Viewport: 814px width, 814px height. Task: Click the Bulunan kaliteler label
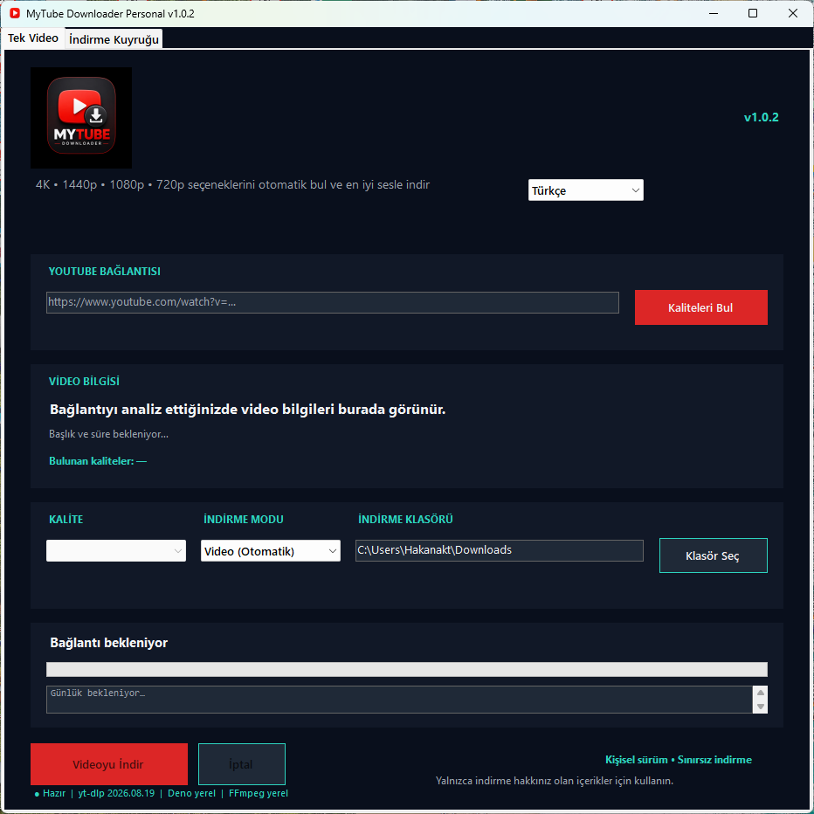pos(98,461)
